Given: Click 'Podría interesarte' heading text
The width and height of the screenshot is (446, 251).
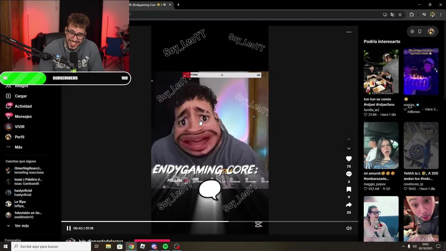Looking at the screenshot, I should (382, 41).
